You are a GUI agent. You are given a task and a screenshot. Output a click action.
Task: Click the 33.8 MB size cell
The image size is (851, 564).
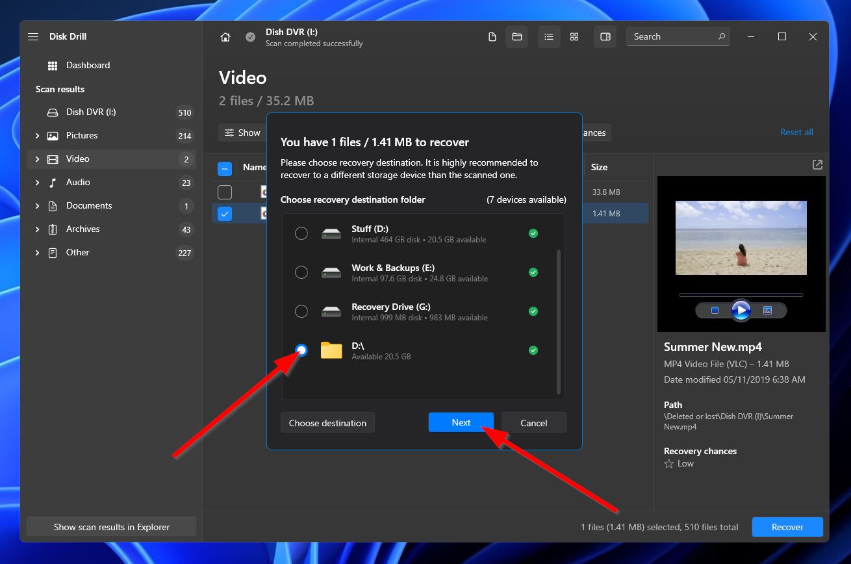click(x=606, y=192)
